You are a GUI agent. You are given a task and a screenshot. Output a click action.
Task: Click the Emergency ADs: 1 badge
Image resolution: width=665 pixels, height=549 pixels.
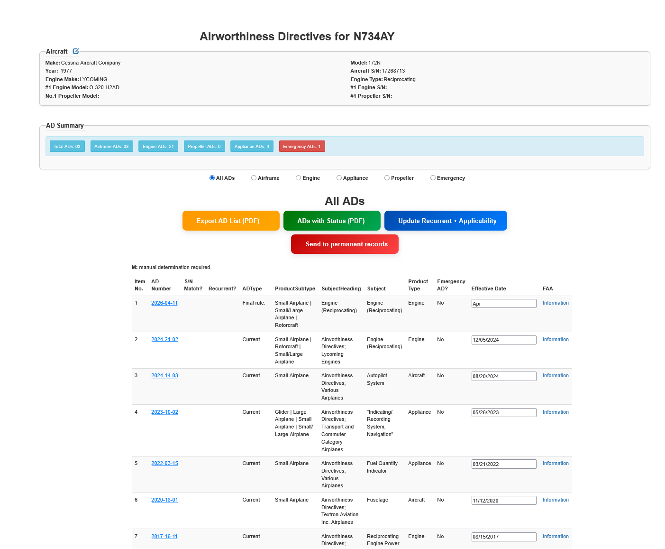[302, 146]
